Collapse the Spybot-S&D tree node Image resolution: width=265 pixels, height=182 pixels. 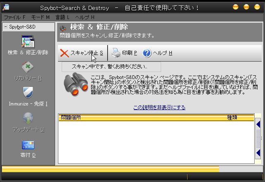point(5,26)
